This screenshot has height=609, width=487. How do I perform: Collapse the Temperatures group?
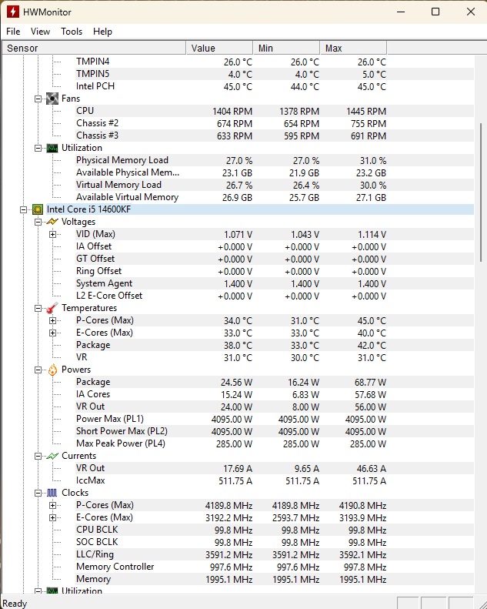tap(38, 308)
